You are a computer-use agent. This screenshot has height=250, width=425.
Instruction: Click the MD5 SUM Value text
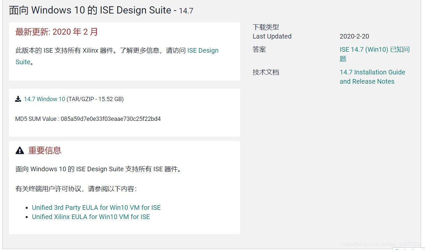[x=88, y=119]
